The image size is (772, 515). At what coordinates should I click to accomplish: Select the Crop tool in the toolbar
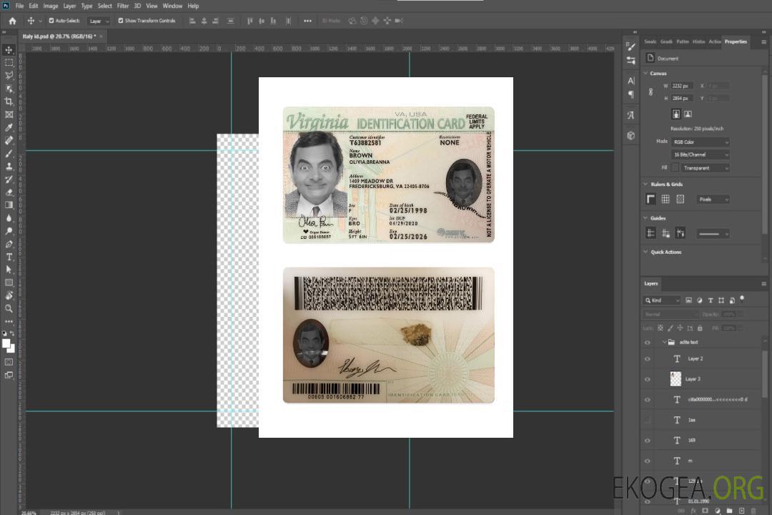point(9,102)
